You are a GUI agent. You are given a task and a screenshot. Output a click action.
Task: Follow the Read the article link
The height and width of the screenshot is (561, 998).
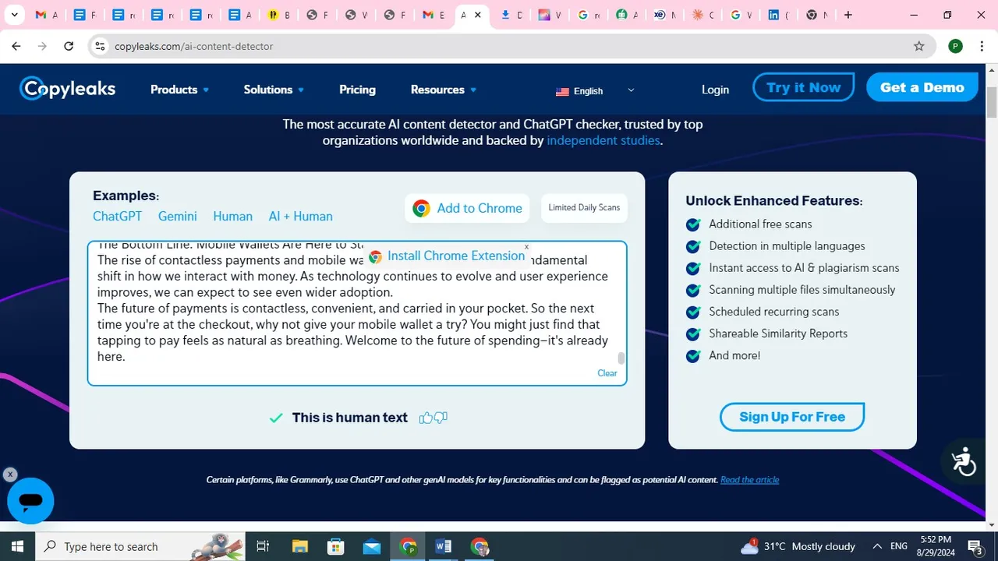749,480
